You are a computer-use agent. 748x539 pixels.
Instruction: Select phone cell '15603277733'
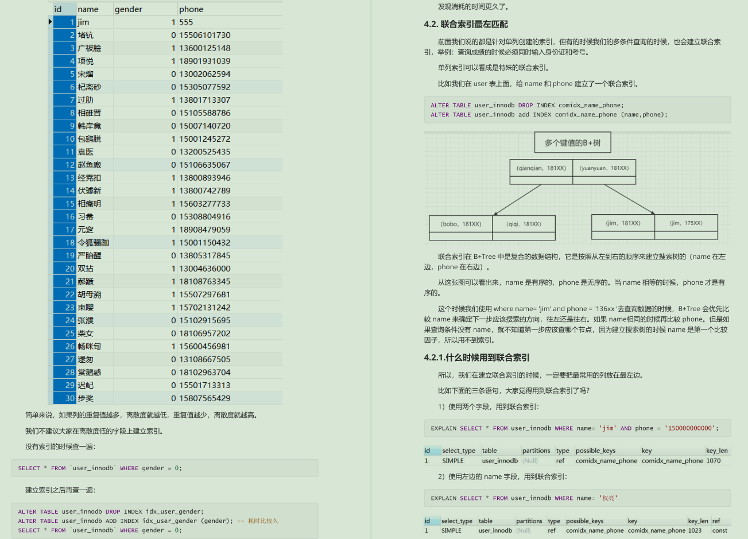205,204
